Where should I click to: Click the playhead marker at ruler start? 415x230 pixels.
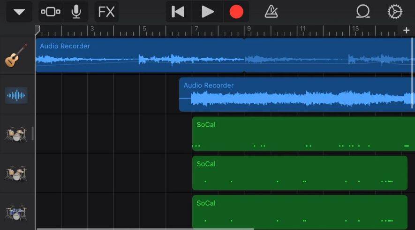38,30
